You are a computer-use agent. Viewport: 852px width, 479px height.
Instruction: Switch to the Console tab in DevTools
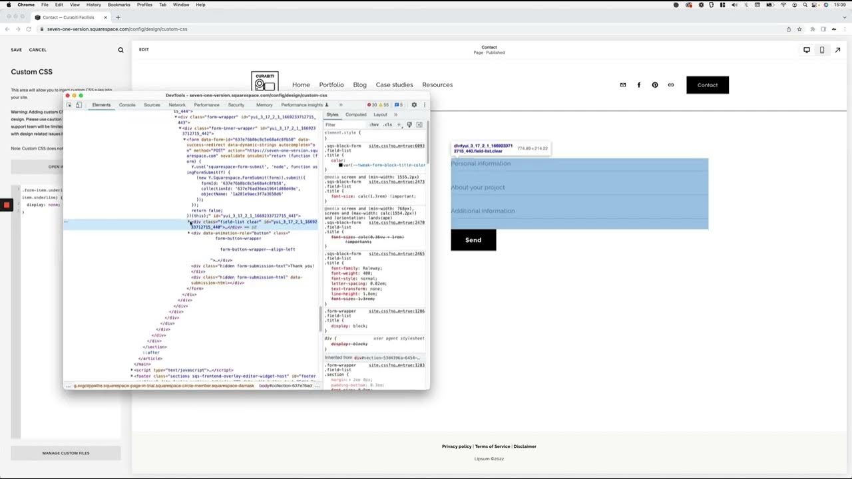[127, 105]
